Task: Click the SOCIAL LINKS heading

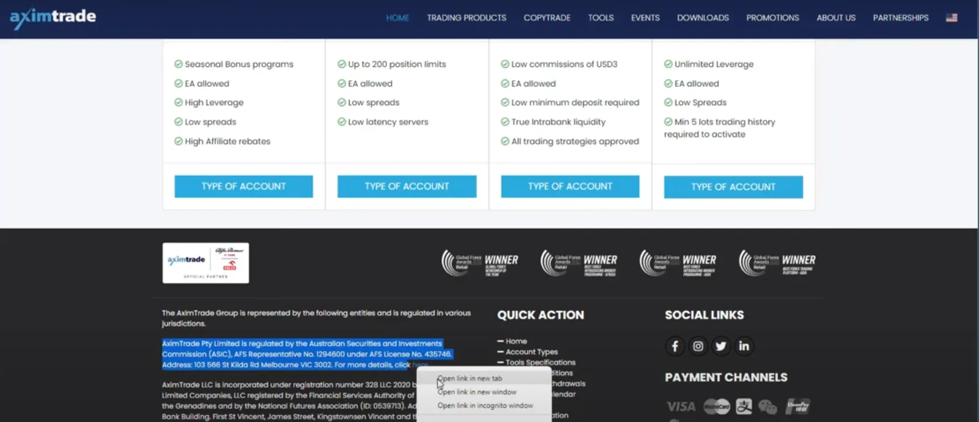Action: pos(704,315)
